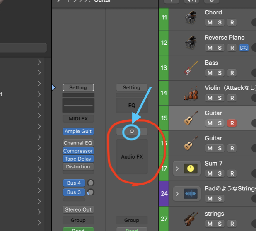Click the strings track violin icon
This screenshot has height=231, width=256.
coord(191,219)
